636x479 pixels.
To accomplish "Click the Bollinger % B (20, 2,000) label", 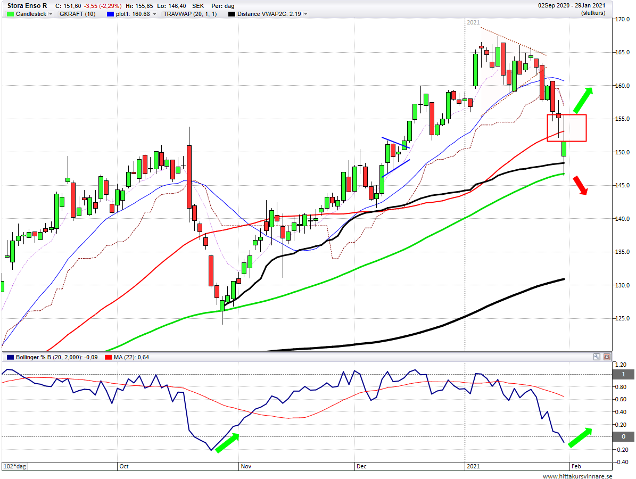I will coord(57,357).
